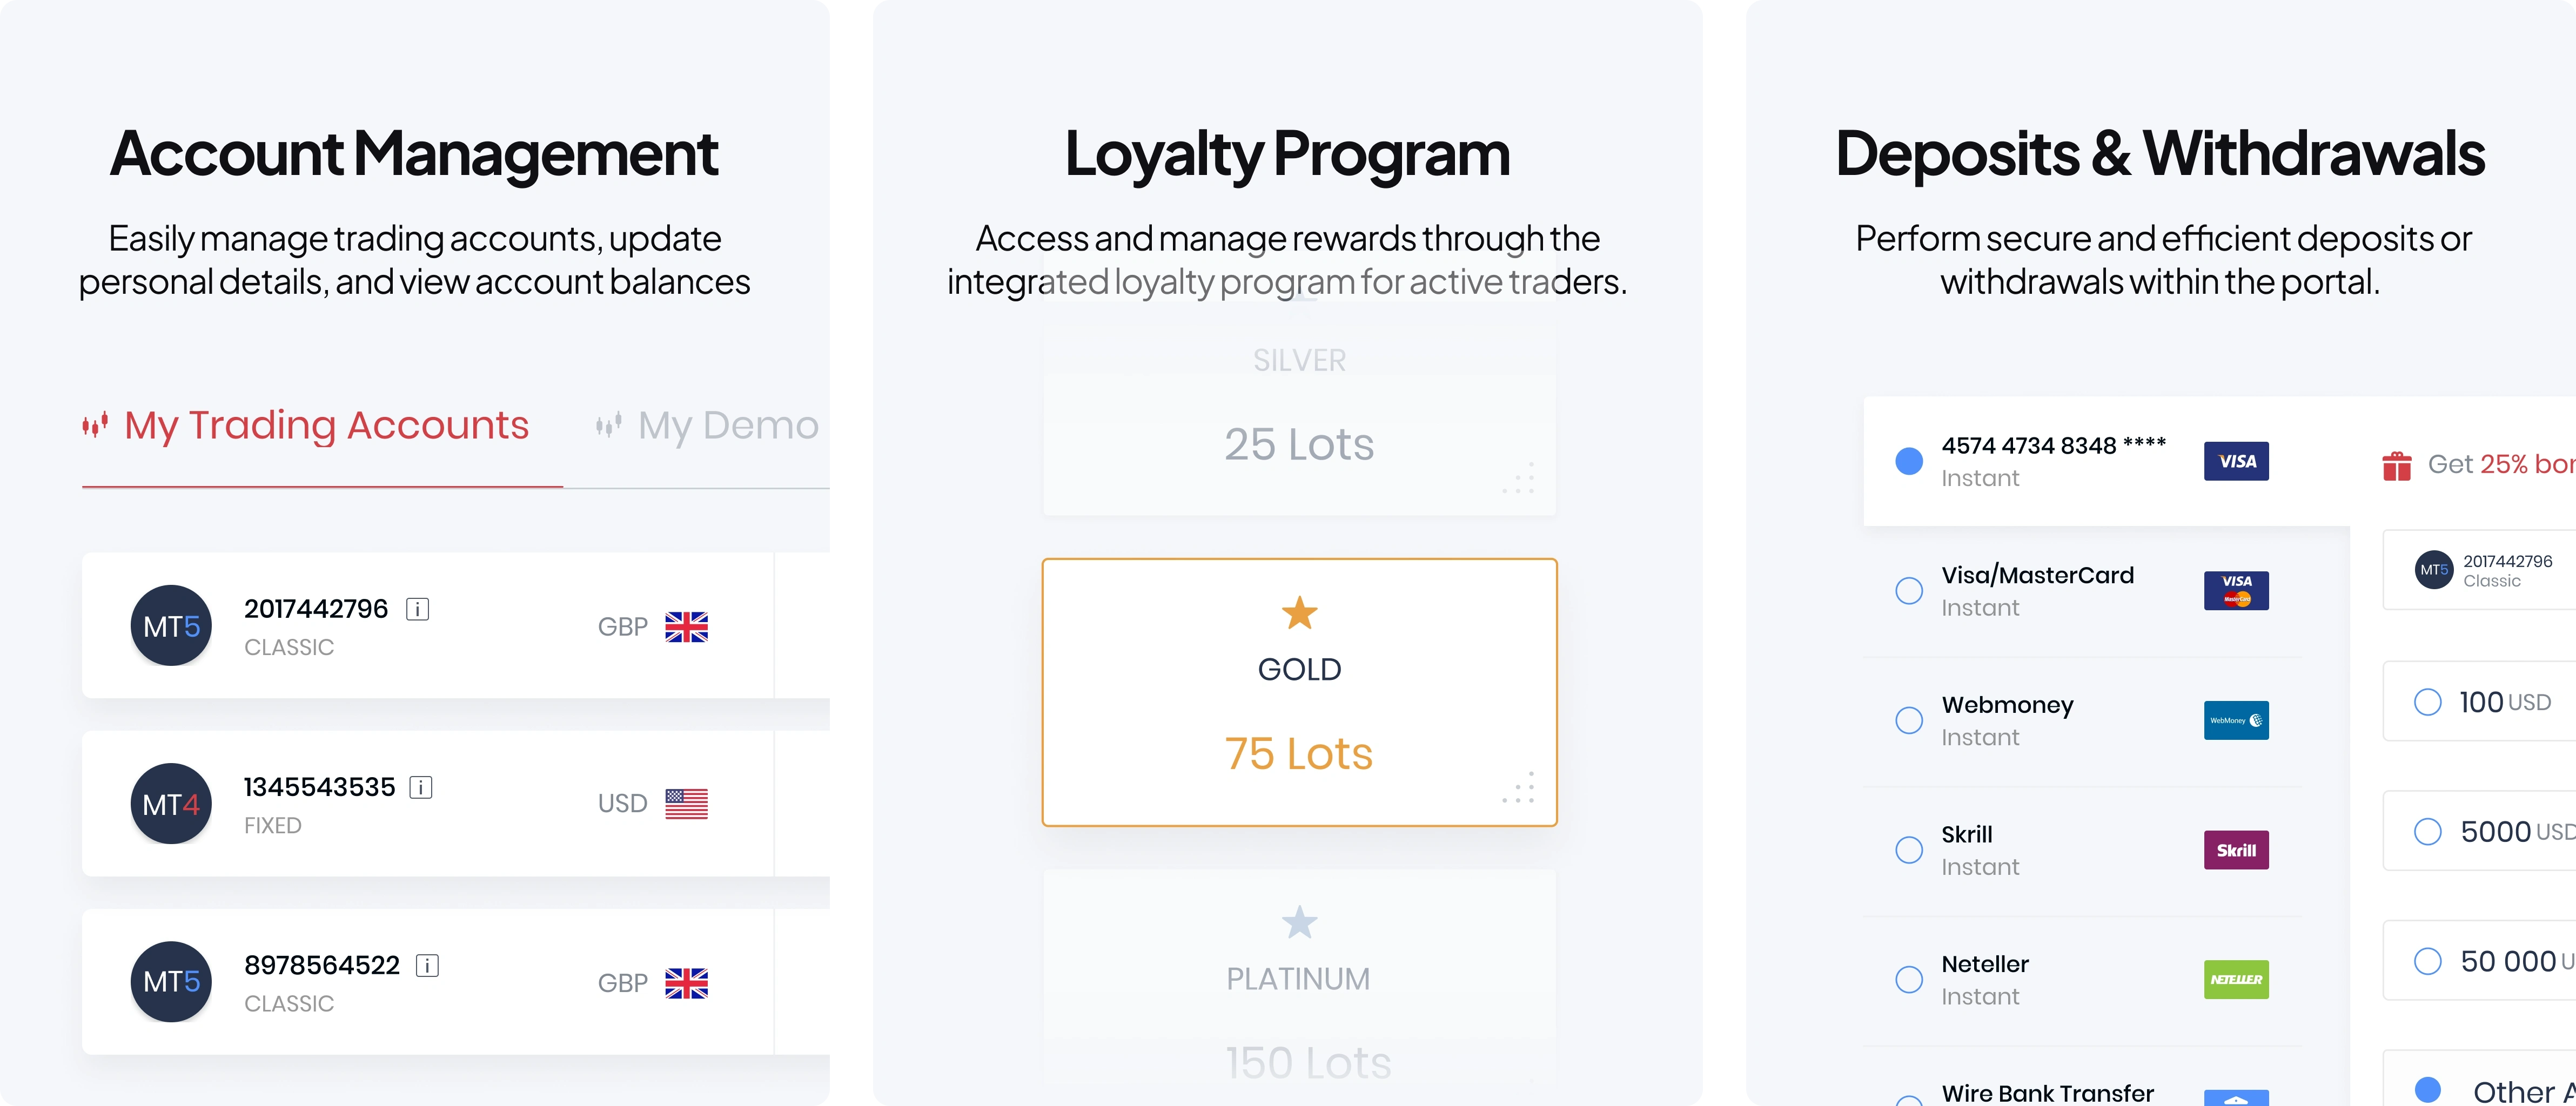Click the gold star above GOLD
Screen dimensions: 2576x1106
pyautogui.click(x=1299, y=613)
